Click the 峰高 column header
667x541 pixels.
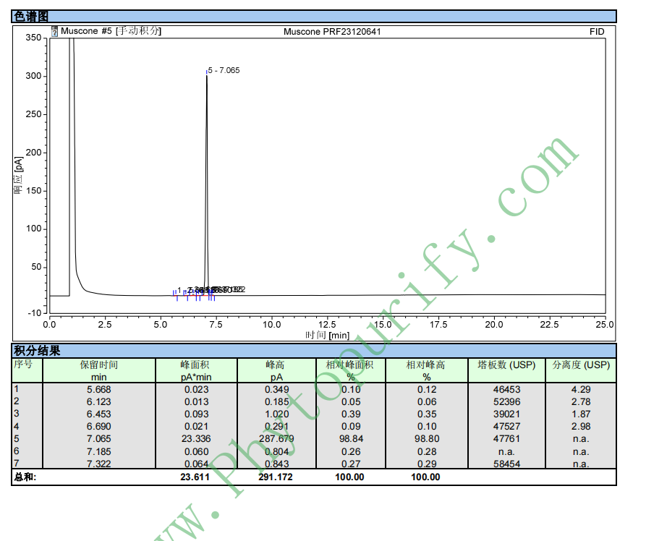(276, 365)
